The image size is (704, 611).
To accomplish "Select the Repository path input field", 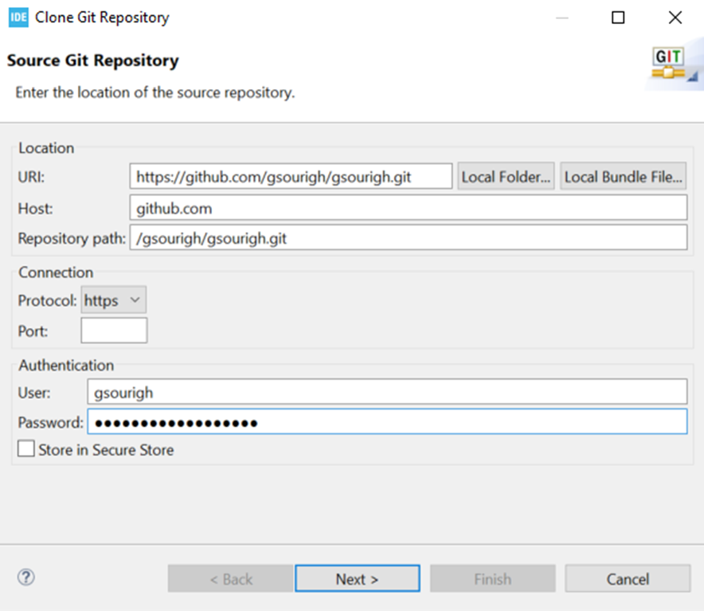I will click(x=409, y=237).
